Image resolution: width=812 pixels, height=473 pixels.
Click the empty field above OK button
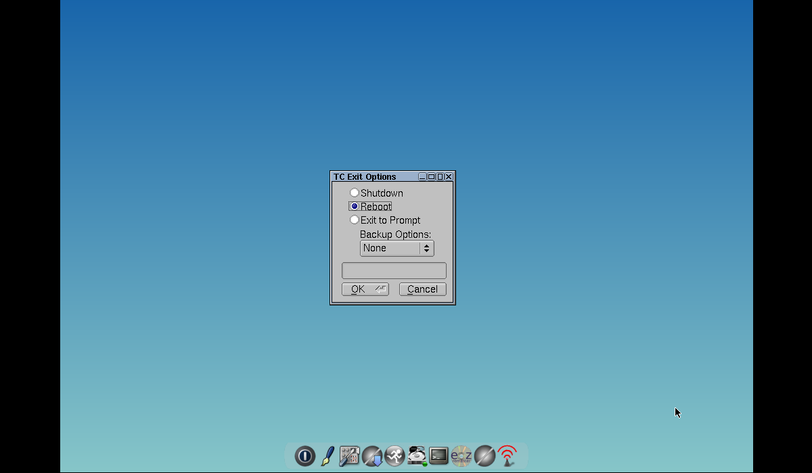point(394,271)
